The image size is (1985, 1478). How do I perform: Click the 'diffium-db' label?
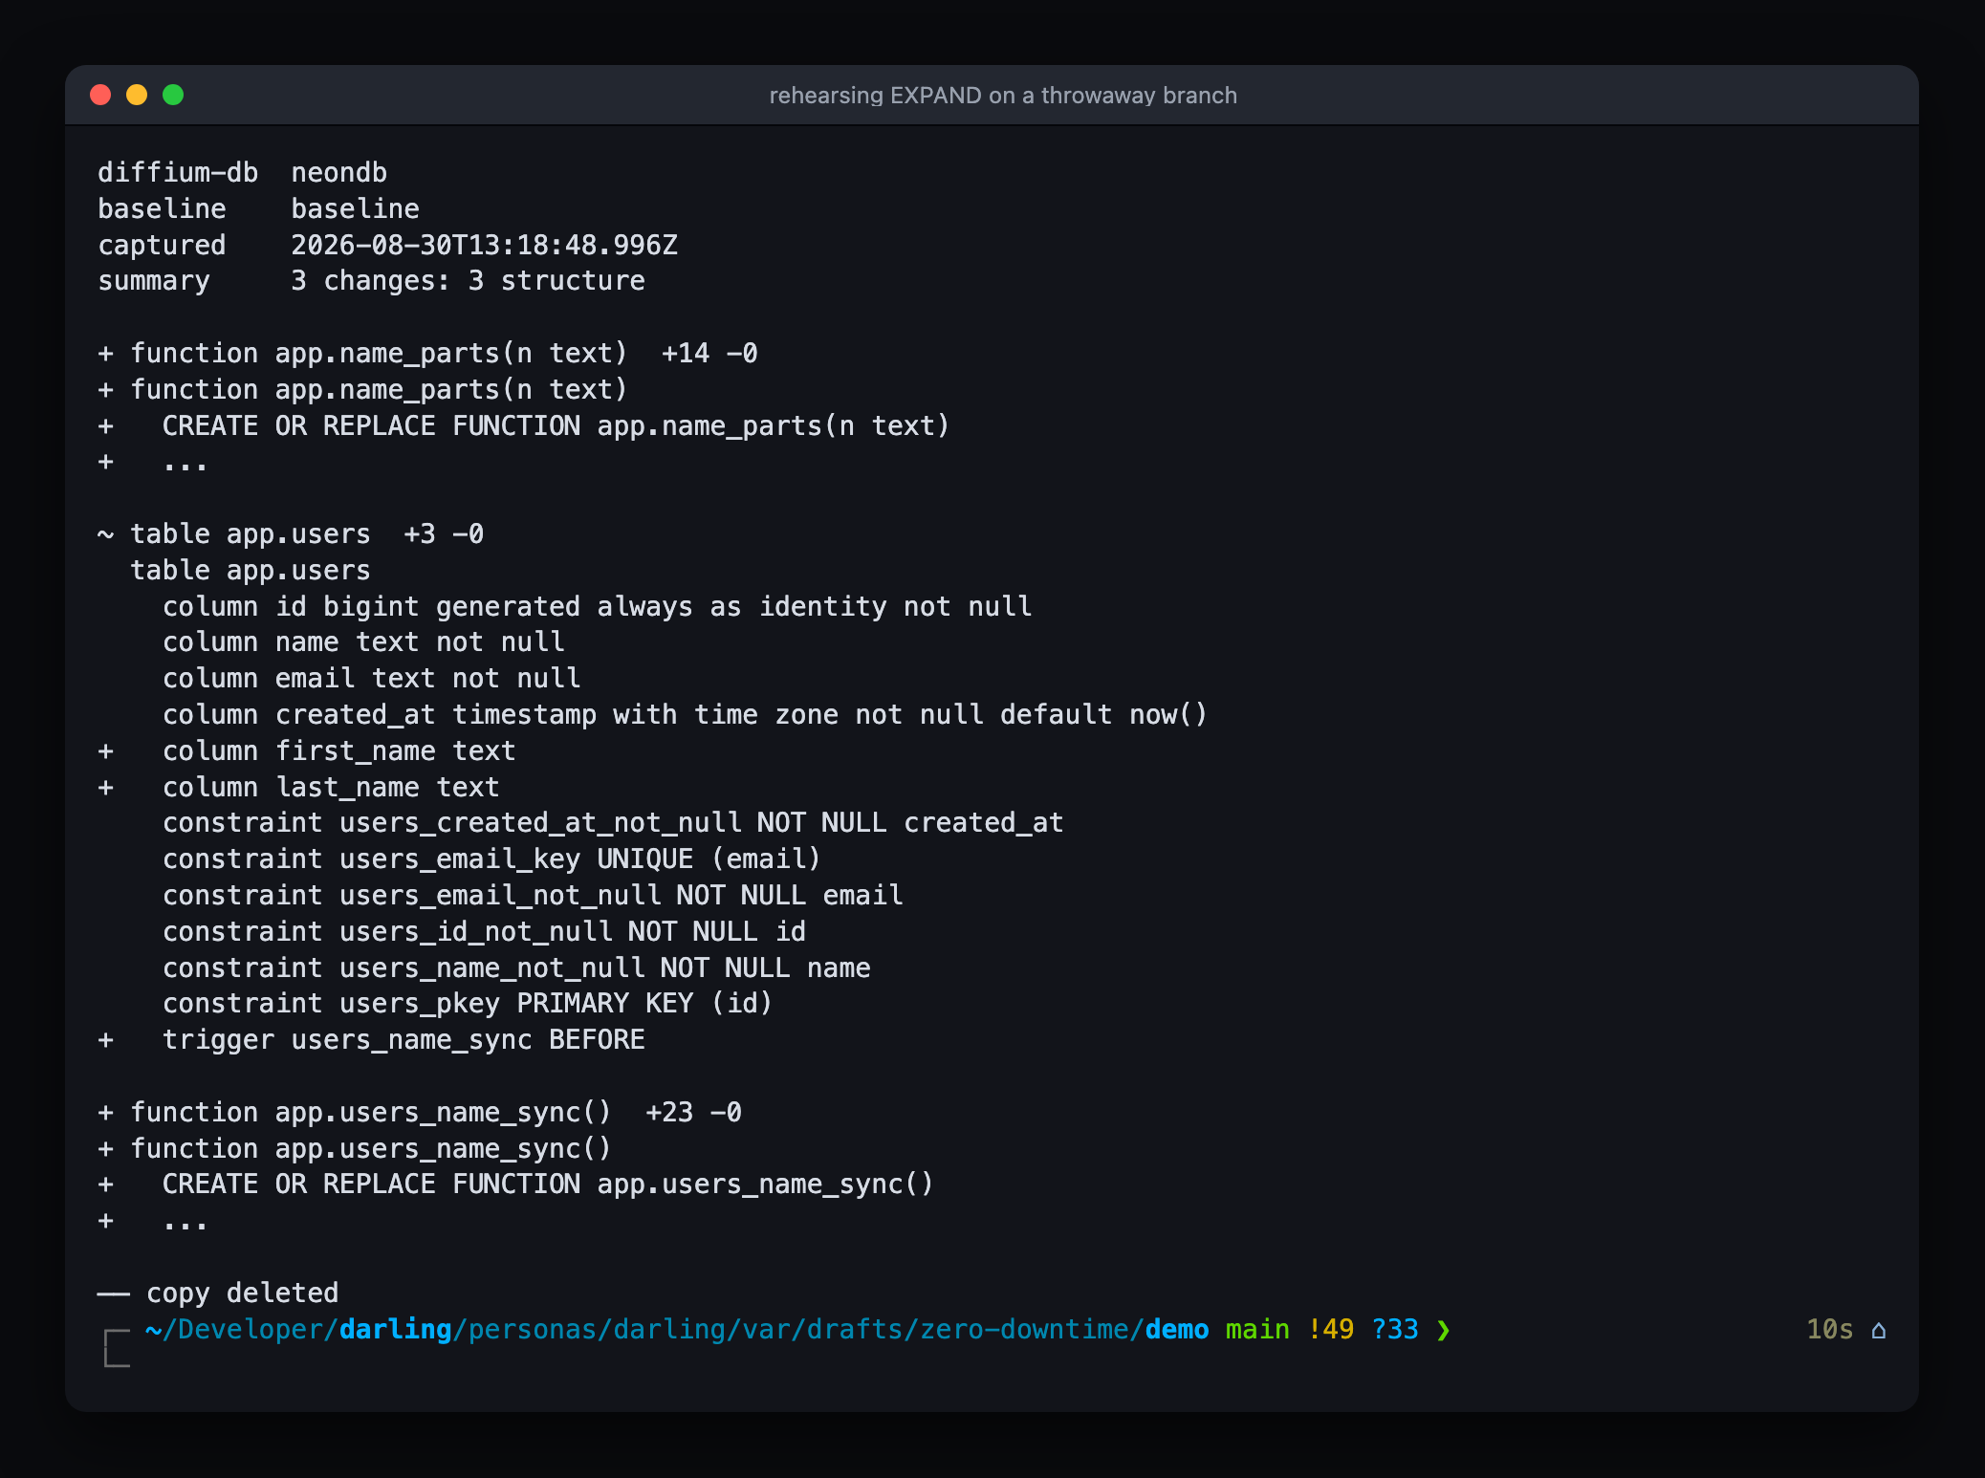178,173
